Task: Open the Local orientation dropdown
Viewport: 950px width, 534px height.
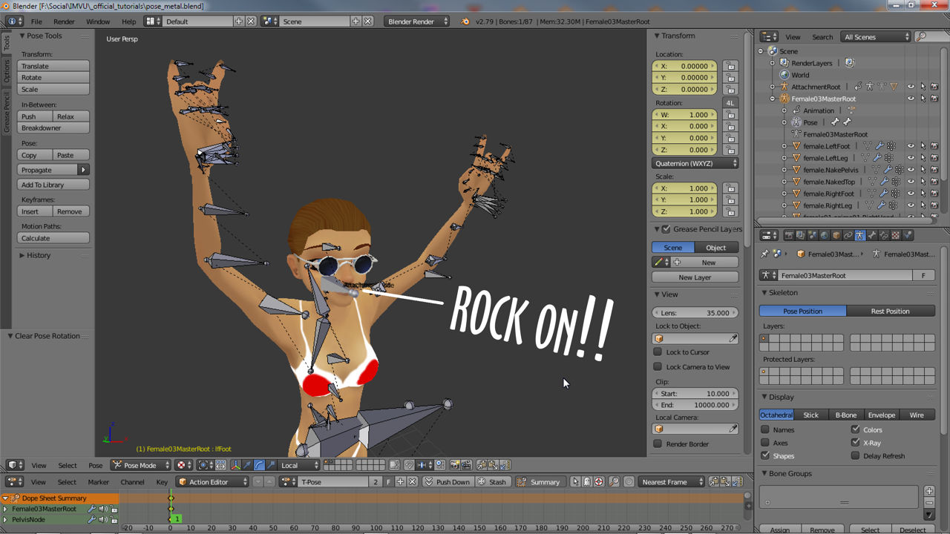Action: coord(300,465)
